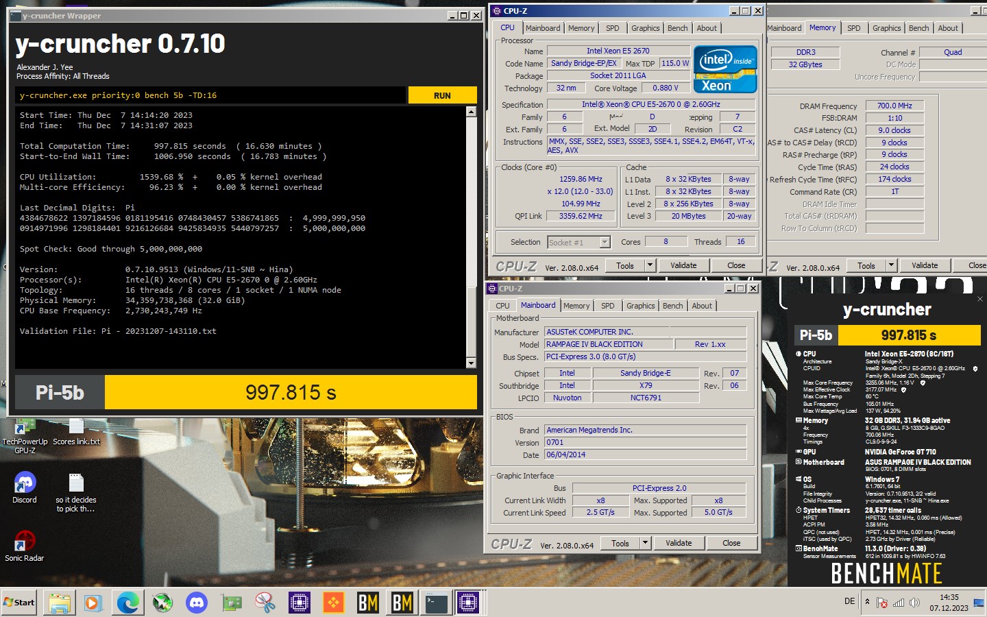Click Close button in CPU-Z CPU window

coord(736,265)
